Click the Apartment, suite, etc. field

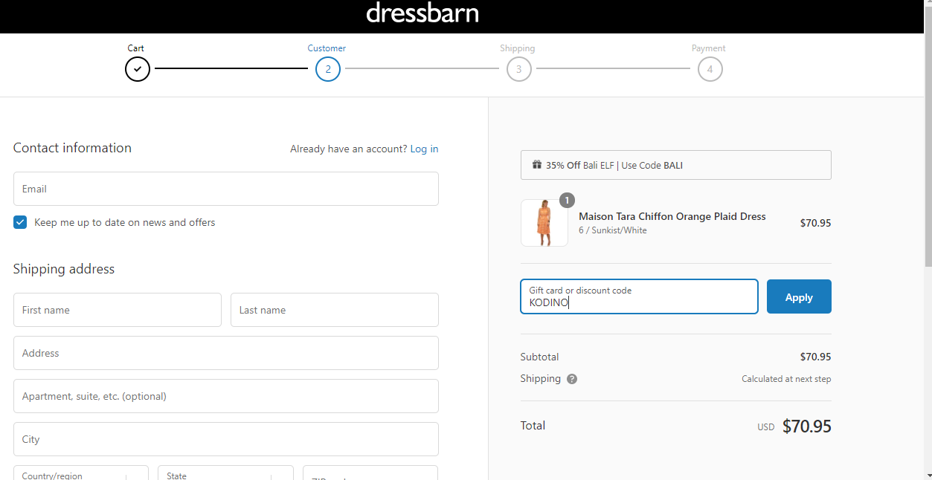pos(226,396)
